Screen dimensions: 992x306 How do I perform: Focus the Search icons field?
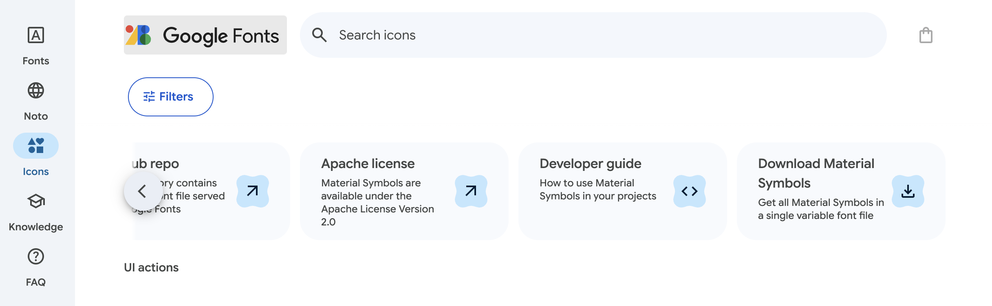(x=593, y=35)
